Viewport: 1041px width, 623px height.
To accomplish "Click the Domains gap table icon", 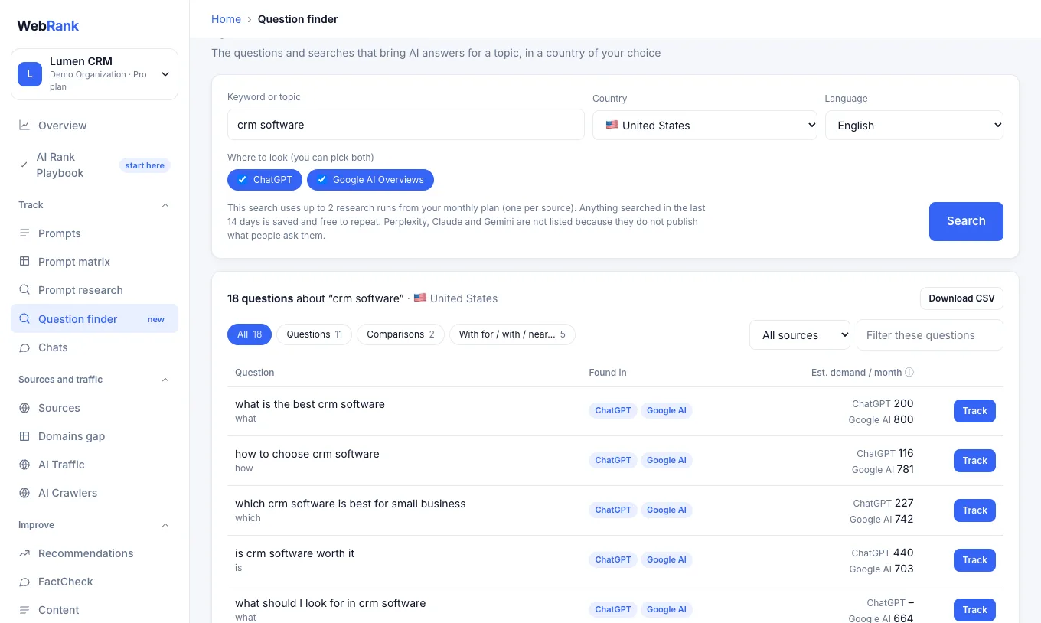I will pos(24,436).
